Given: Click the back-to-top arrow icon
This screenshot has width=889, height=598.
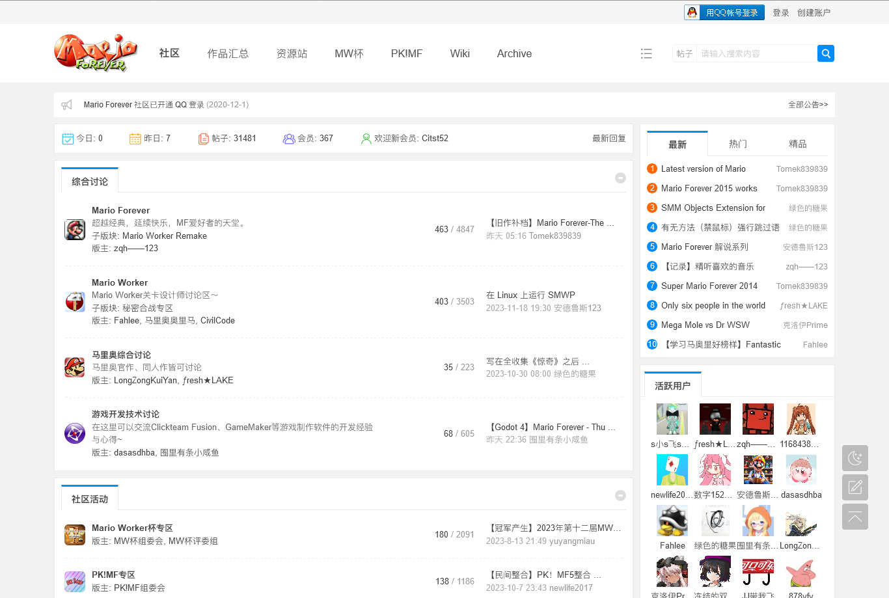Looking at the screenshot, I should pyautogui.click(x=855, y=517).
